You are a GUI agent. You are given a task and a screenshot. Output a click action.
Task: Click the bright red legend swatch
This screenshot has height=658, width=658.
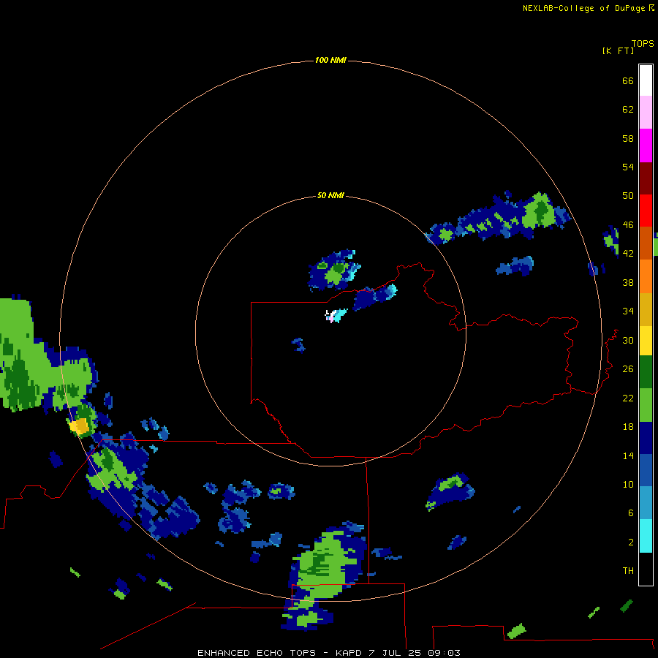click(646, 211)
